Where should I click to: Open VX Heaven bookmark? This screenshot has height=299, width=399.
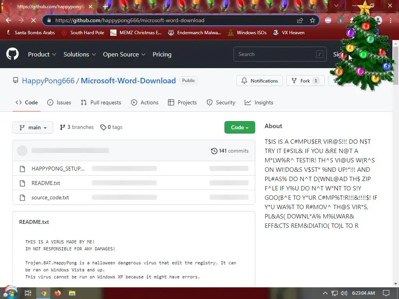(x=289, y=33)
